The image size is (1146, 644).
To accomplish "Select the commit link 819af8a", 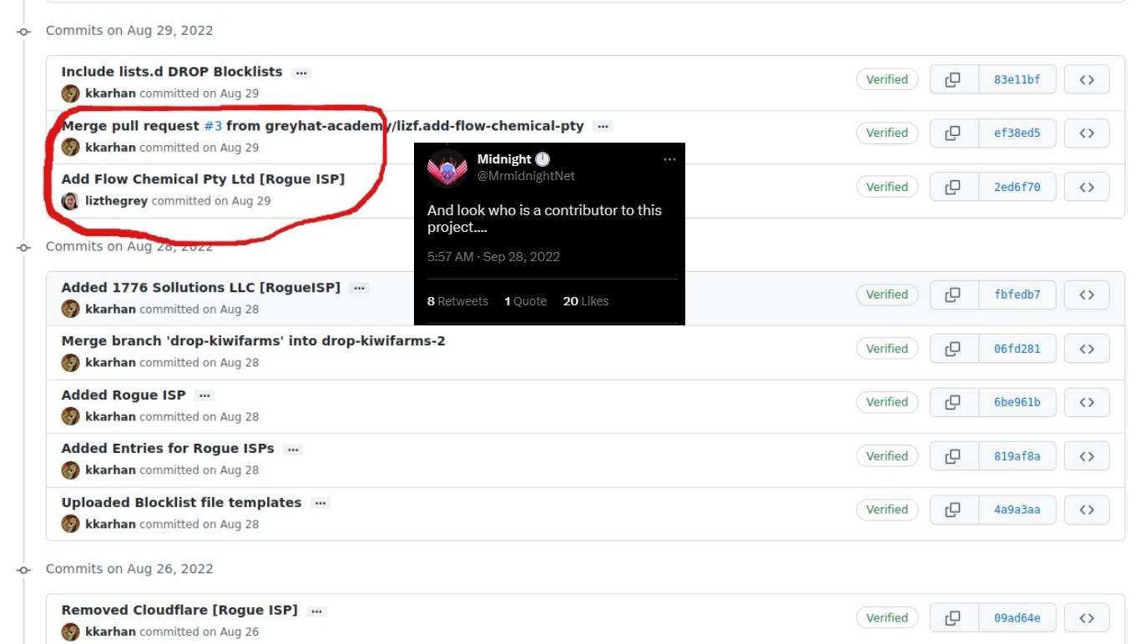I will coord(1017,455).
